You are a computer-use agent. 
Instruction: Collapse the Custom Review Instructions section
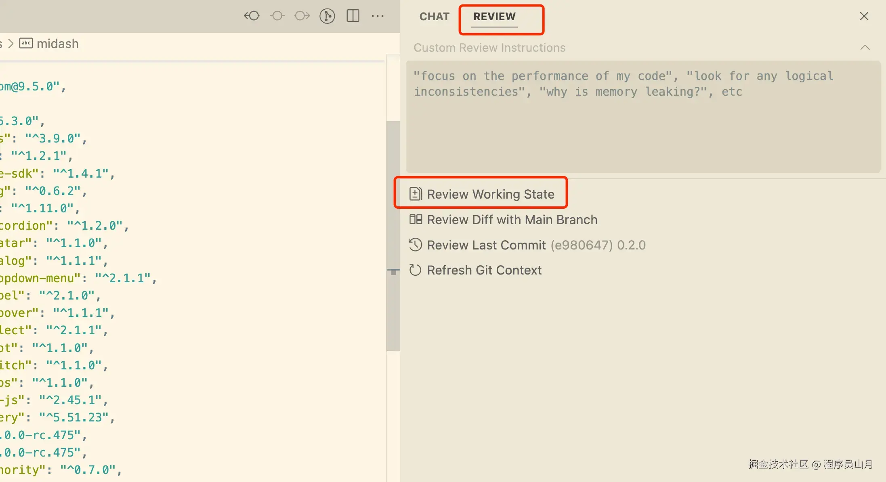pyautogui.click(x=865, y=48)
